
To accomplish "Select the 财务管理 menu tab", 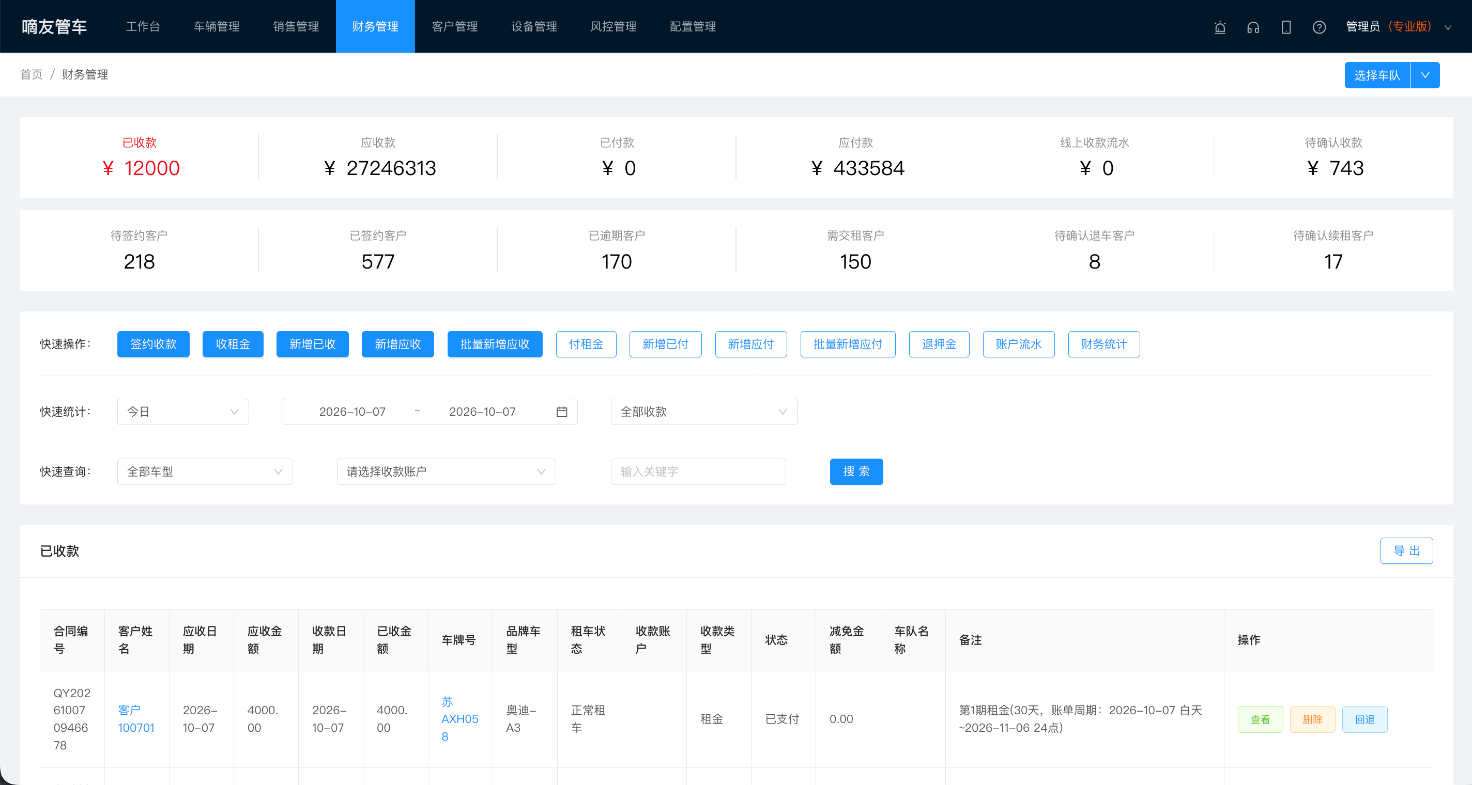I will tap(375, 26).
